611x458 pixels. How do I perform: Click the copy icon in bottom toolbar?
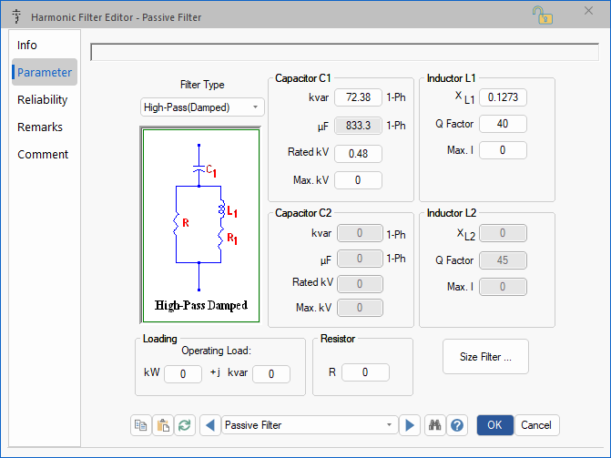point(141,425)
